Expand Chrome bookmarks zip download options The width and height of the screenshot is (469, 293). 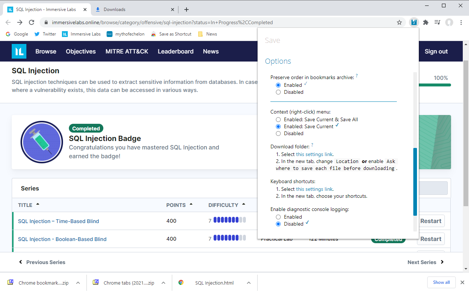(78, 283)
